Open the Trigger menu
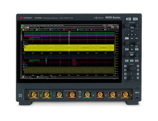 click(38, 25)
